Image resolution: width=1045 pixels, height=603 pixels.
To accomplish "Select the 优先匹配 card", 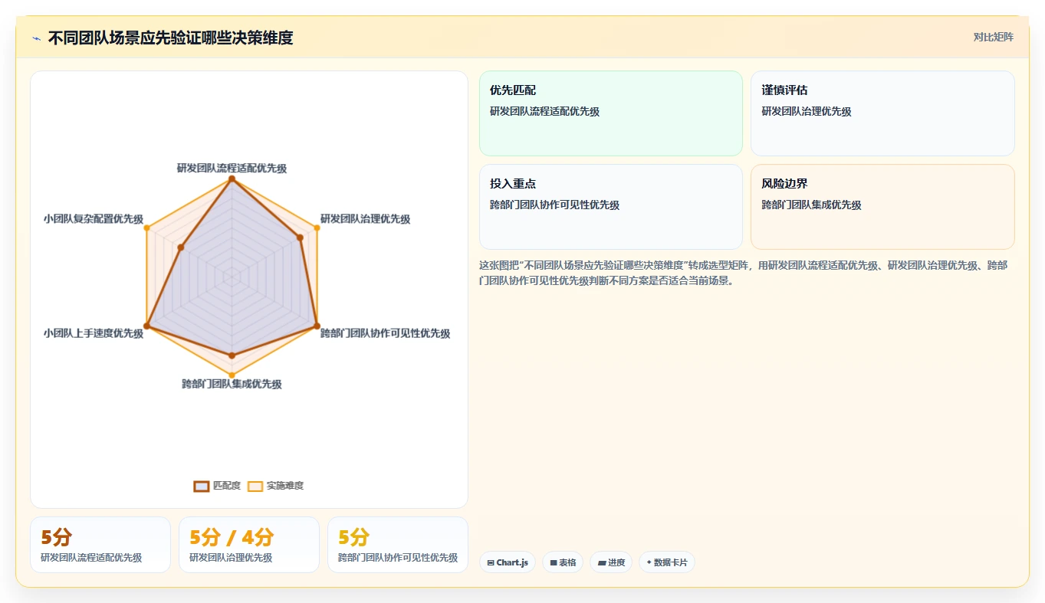I will coord(611,113).
